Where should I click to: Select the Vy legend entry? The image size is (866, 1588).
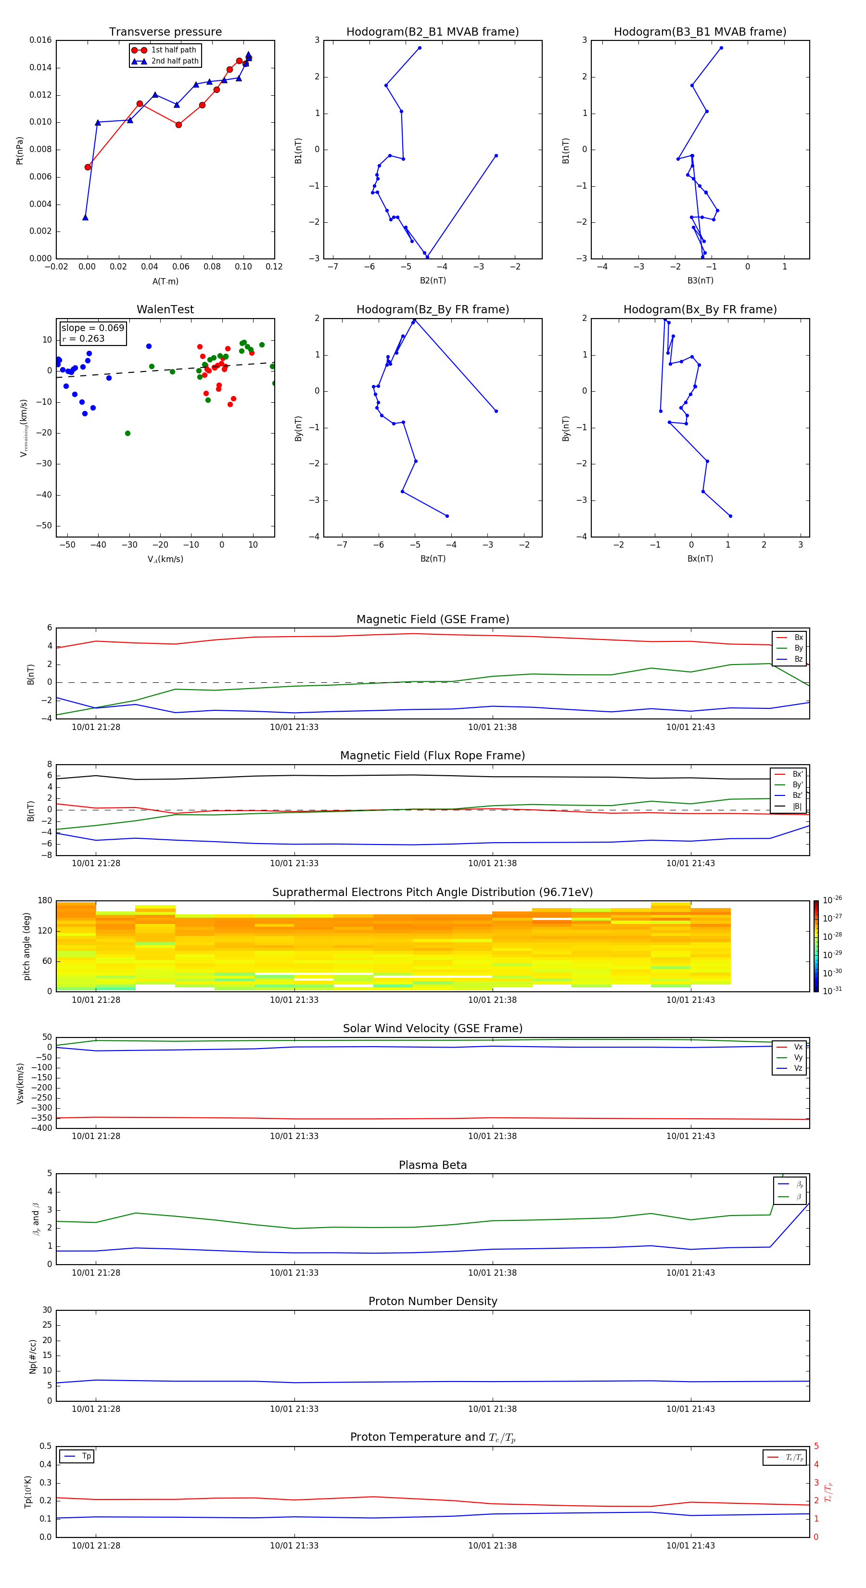(790, 1057)
